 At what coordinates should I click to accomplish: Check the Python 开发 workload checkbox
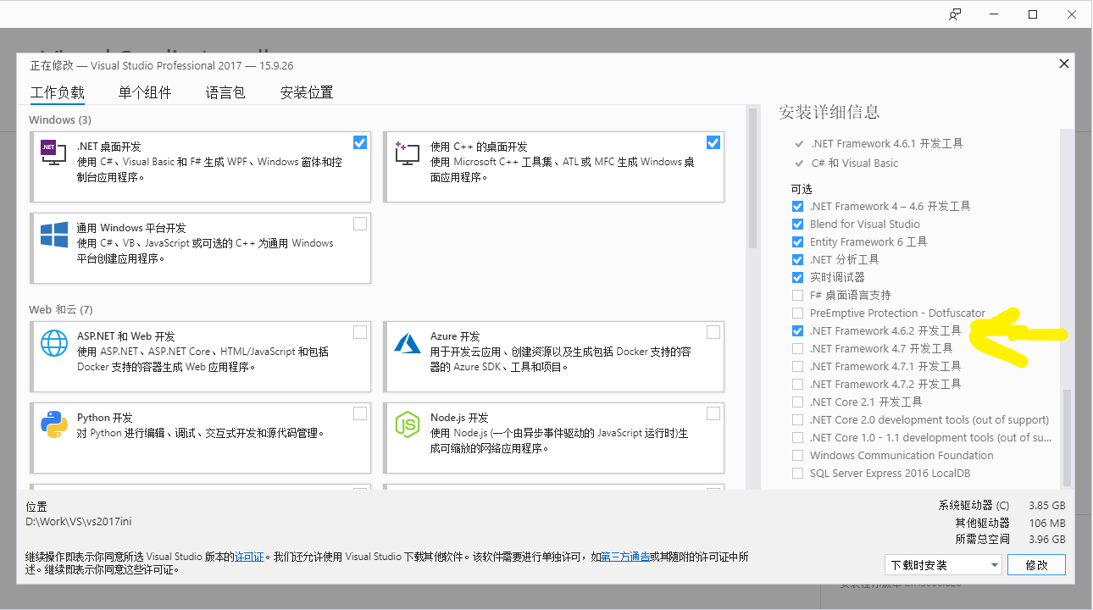(360, 413)
